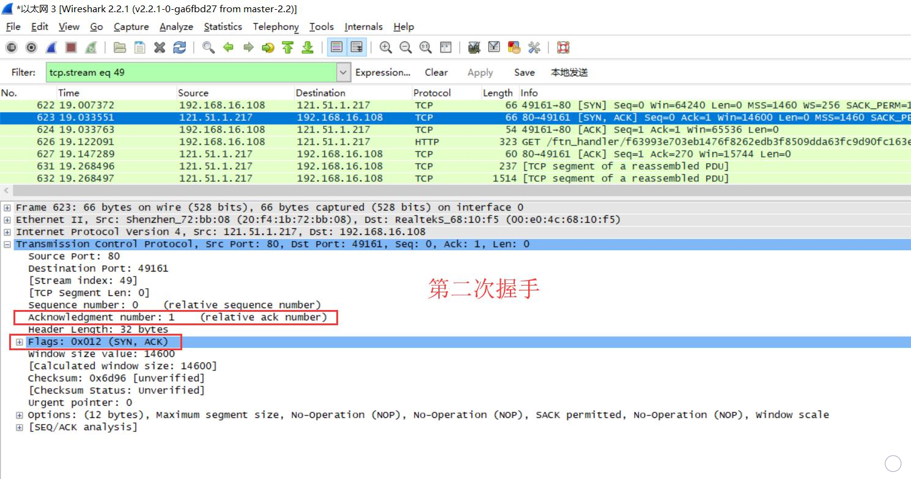Select packet 632 with length 1514
Viewport: 911px width, 479px height.
point(455,178)
